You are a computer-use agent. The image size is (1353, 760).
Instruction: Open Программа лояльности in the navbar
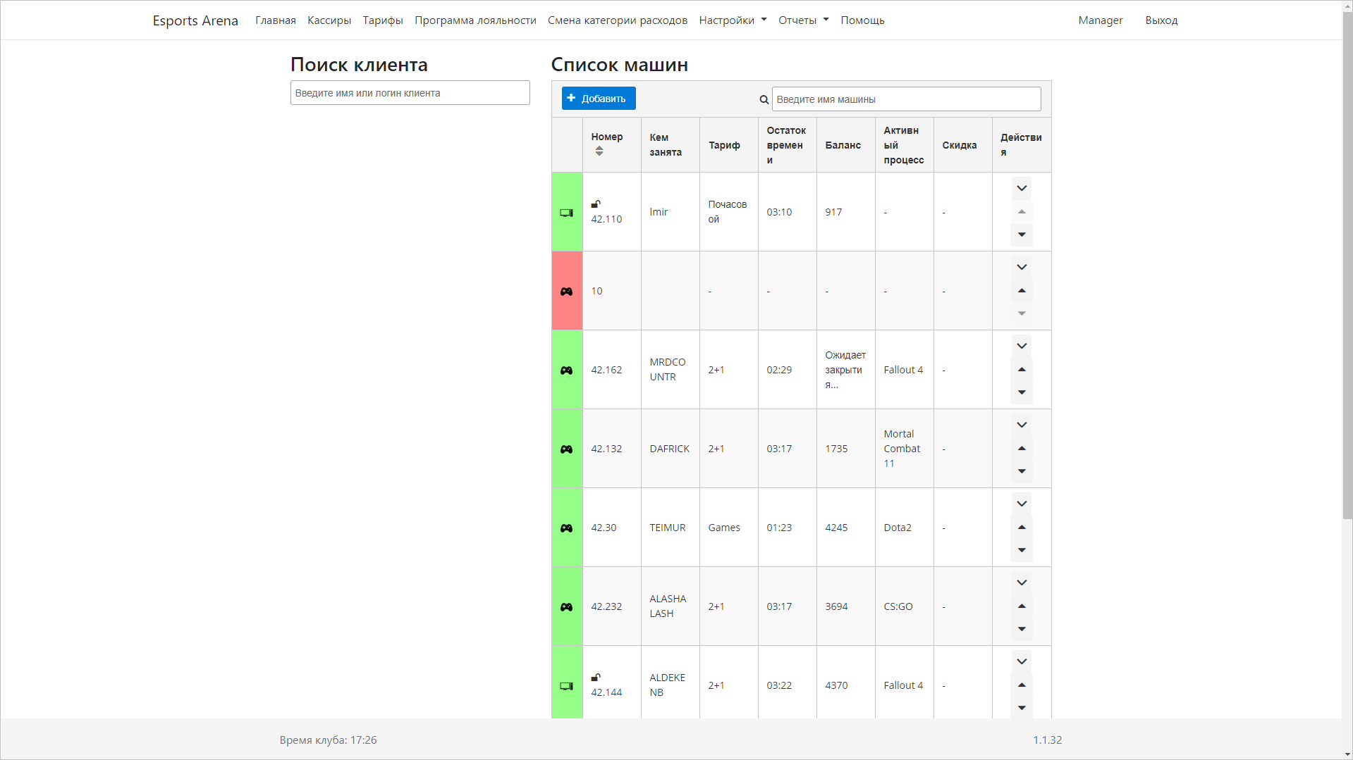475,20
